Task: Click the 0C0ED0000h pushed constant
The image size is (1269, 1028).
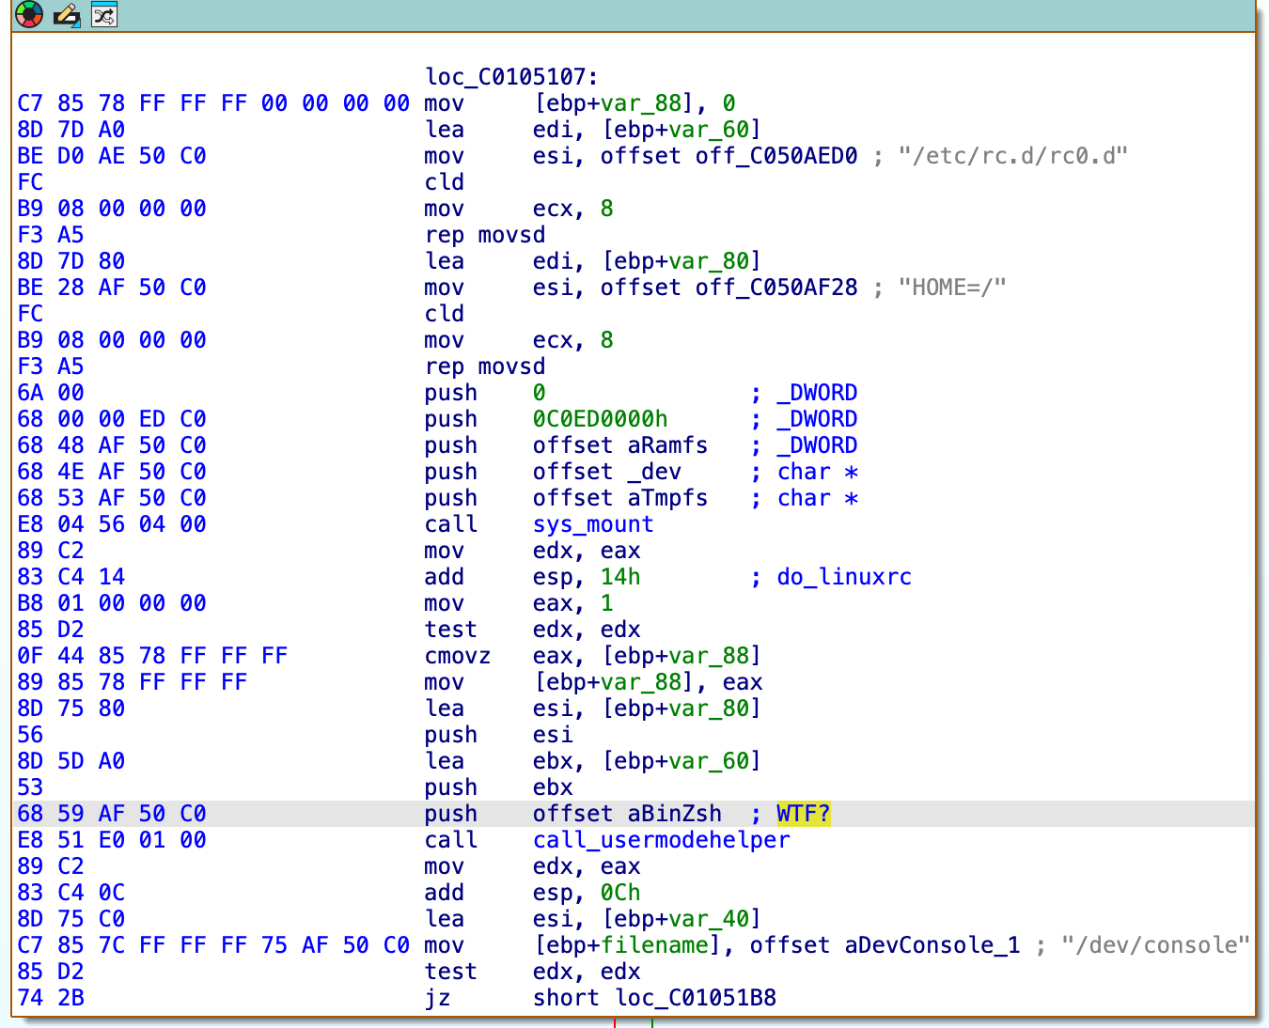Action: [601, 419]
